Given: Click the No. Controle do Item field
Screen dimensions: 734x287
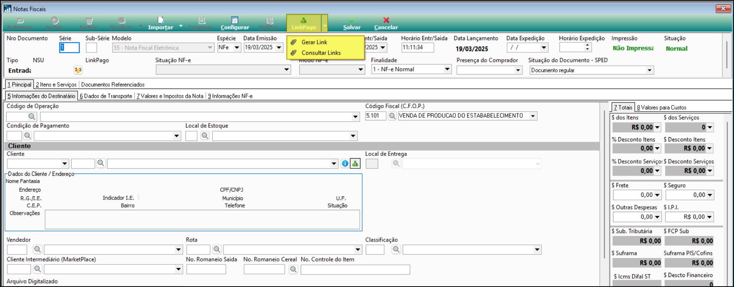Looking at the screenshot, I should 355,269.
